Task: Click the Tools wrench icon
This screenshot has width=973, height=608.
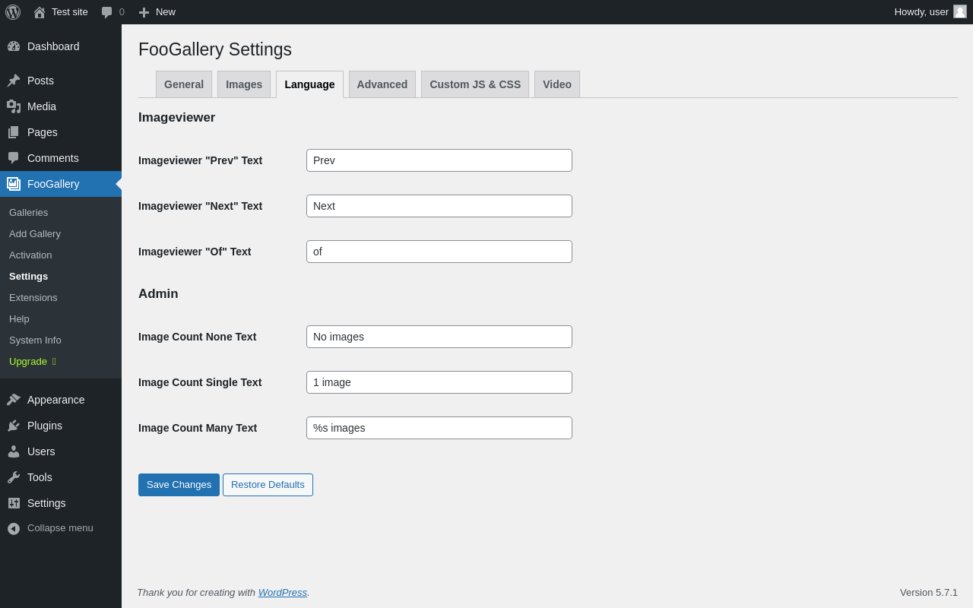Action: pyautogui.click(x=14, y=477)
